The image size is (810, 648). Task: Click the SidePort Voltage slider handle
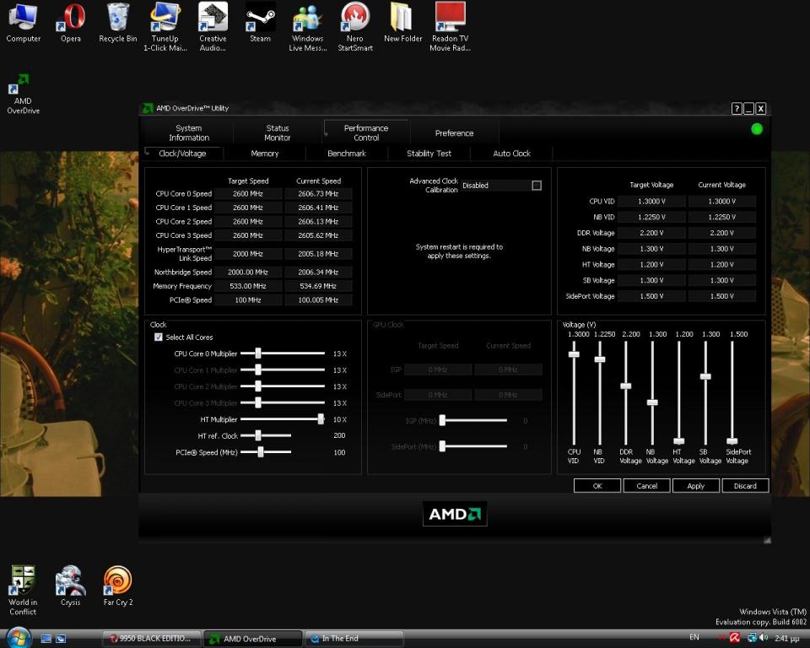tap(732, 441)
